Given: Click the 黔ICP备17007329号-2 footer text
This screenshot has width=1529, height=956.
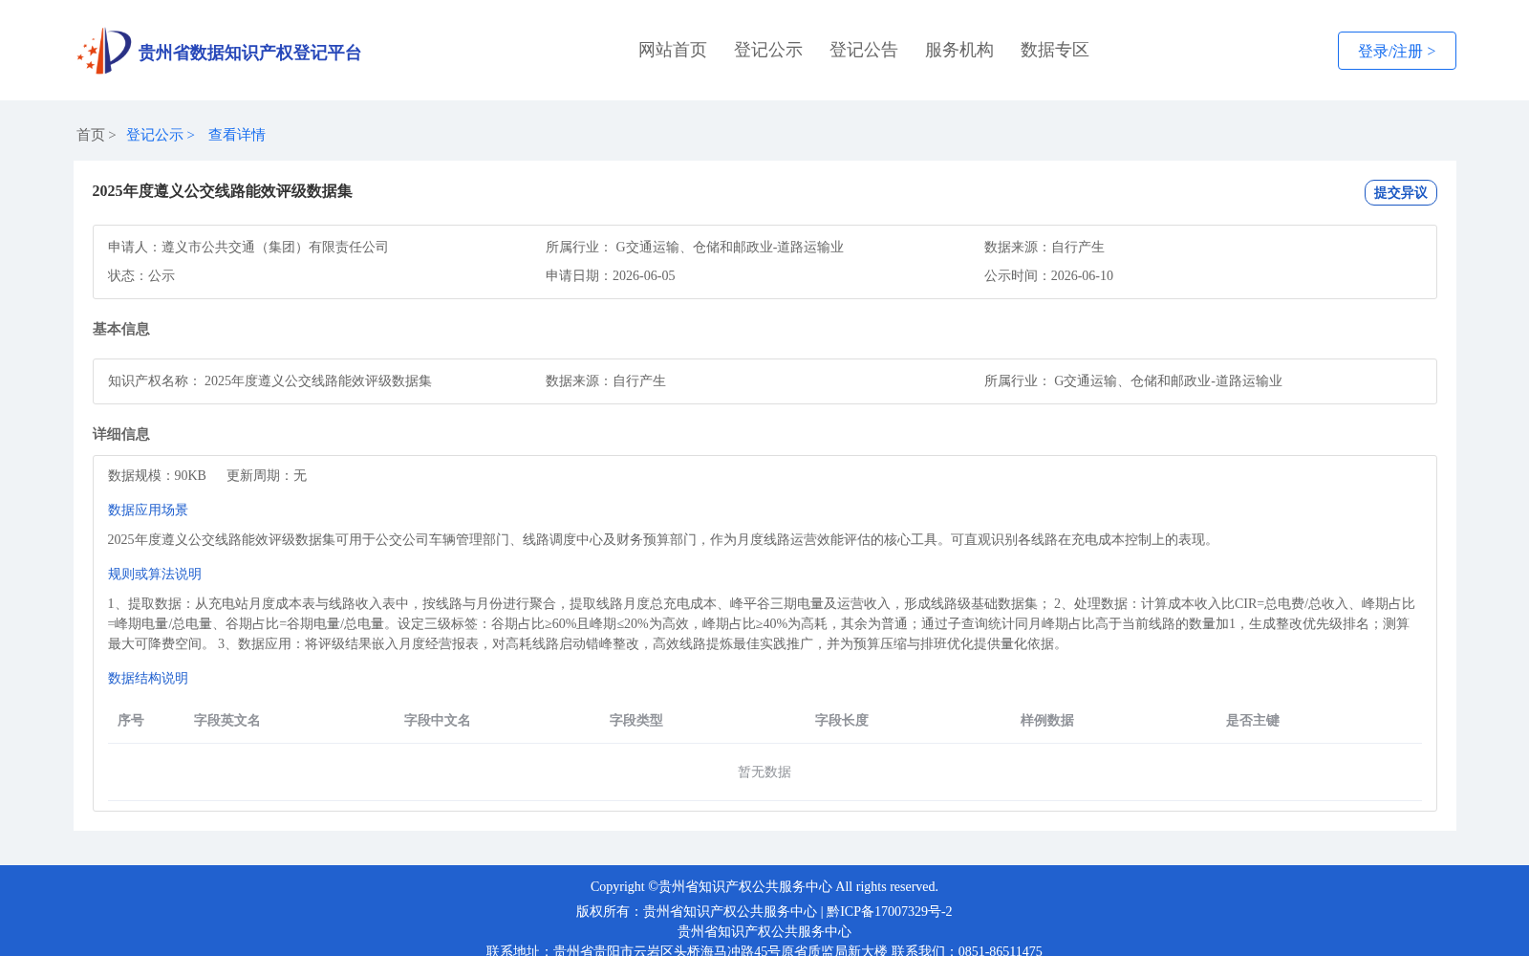Looking at the screenshot, I should (889, 911).
